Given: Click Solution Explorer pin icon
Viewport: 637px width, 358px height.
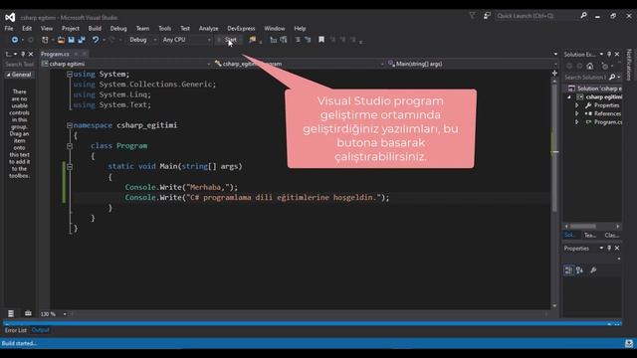Looking at the screenshot, I should [x=609, y=54].
